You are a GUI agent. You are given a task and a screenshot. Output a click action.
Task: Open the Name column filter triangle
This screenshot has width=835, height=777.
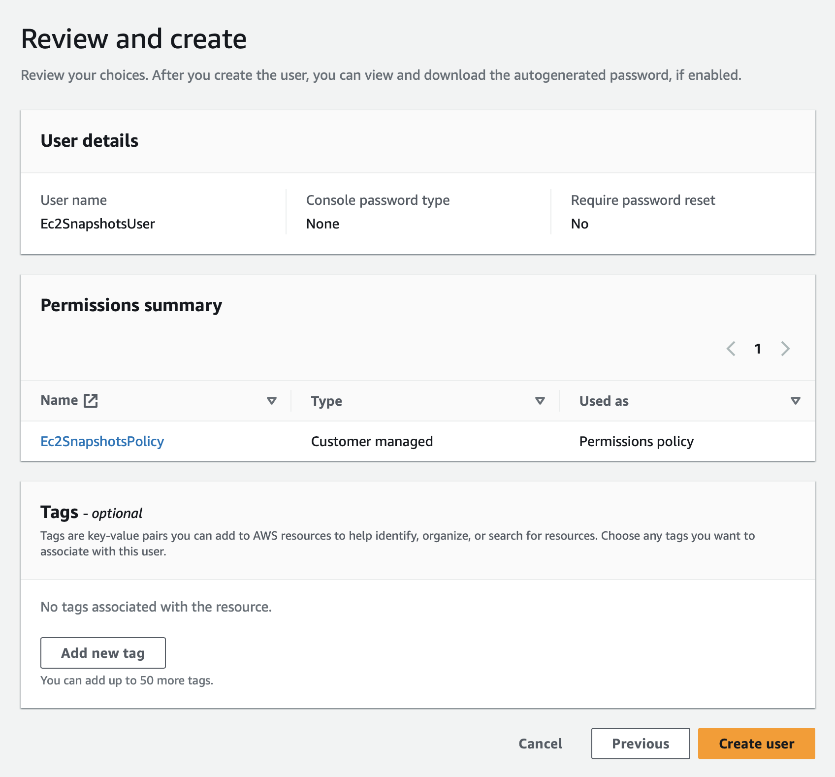click(272, 401)
